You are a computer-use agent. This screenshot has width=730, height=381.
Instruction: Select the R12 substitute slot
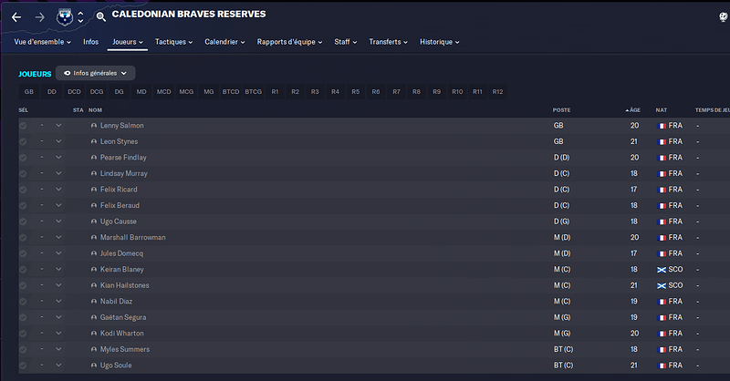(x=497, y=92)
